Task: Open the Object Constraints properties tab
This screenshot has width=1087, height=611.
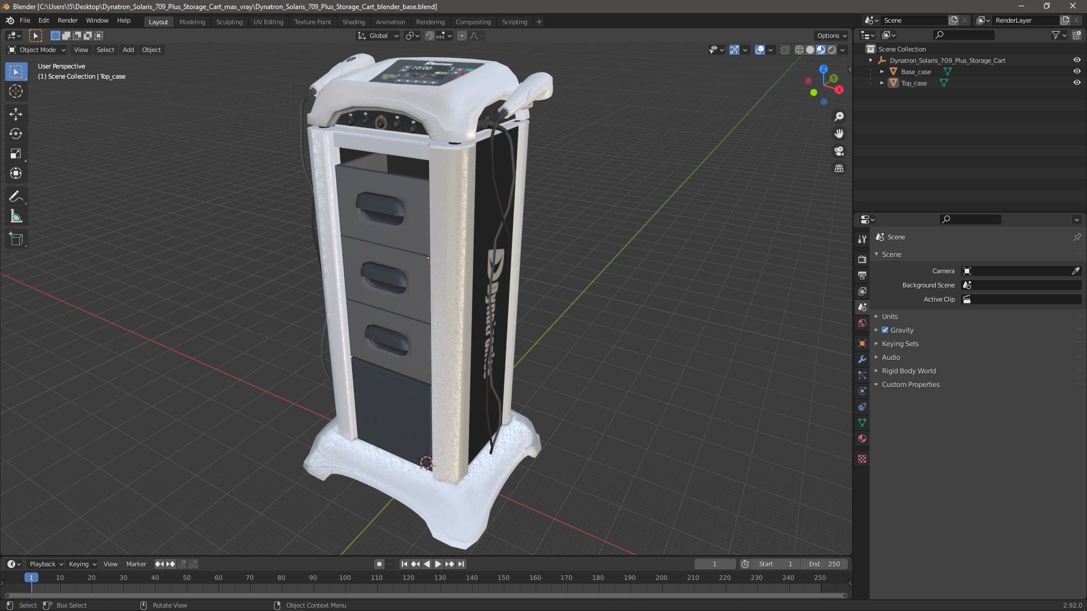Action: pyautogui.click(x=862, y=407)
